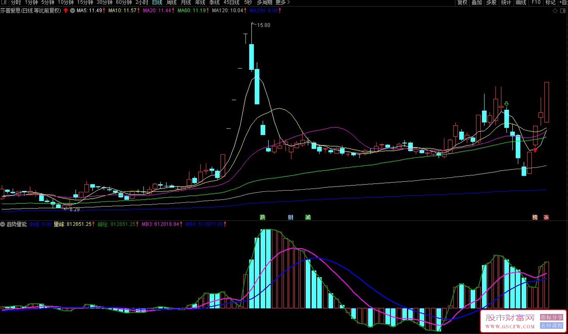
Task: Select the 60分钟 period tab
Action: (x=124, y=3)
